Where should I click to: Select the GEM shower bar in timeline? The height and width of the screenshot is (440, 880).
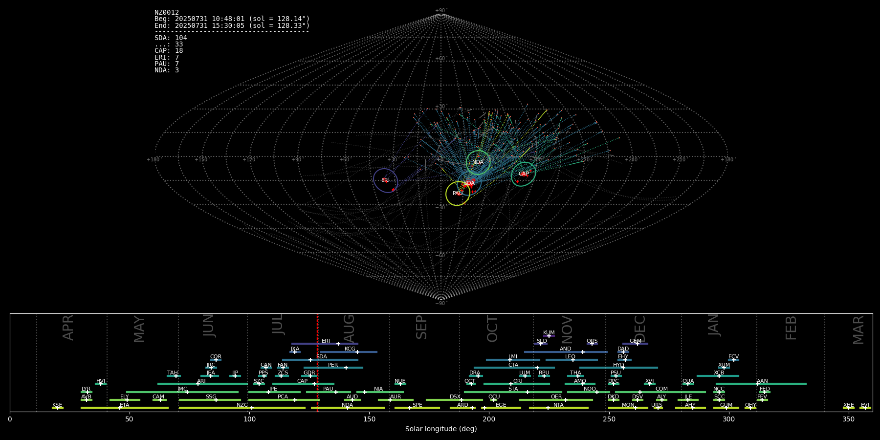pyautogui.click(x=635, y=344)
